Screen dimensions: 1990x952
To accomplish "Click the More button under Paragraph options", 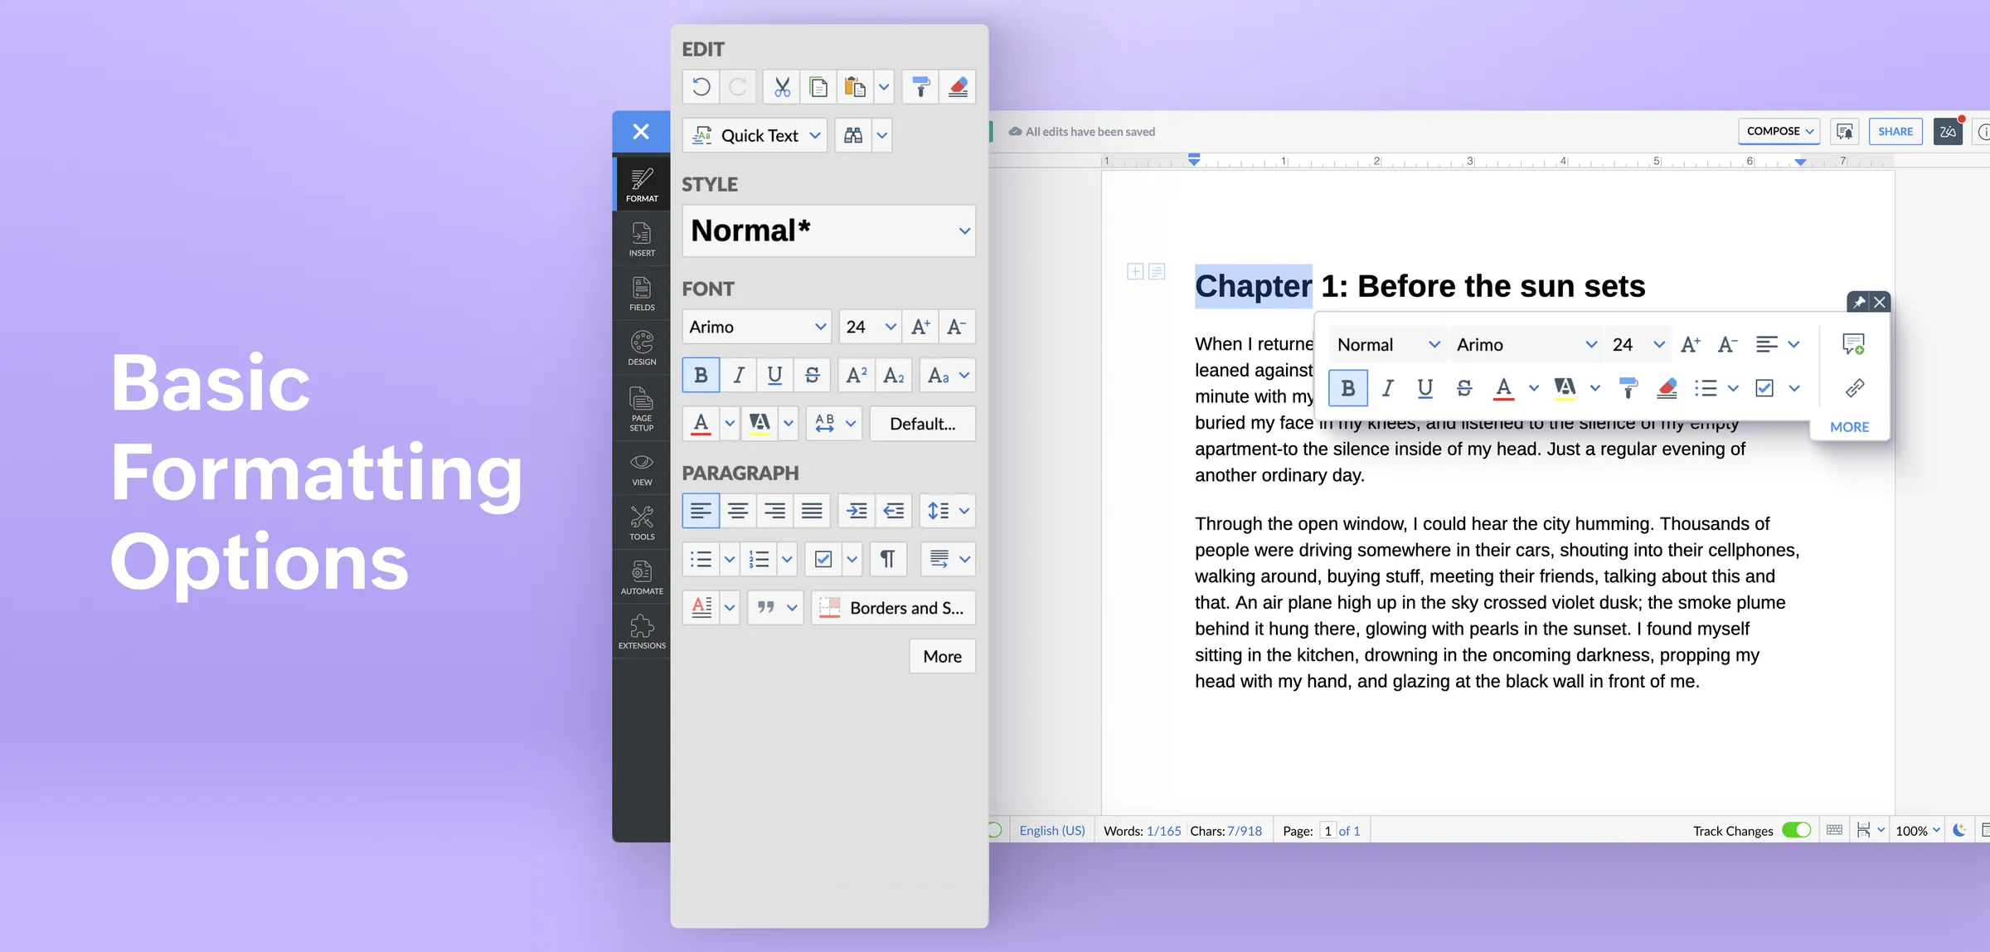I will [x=942, y=656].
